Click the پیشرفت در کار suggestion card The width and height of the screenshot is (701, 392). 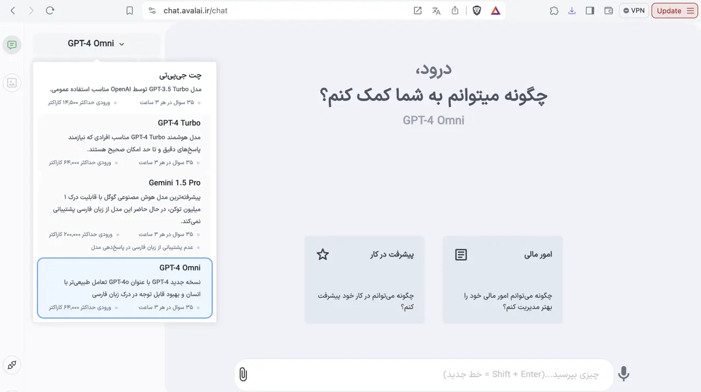[364, 279]
